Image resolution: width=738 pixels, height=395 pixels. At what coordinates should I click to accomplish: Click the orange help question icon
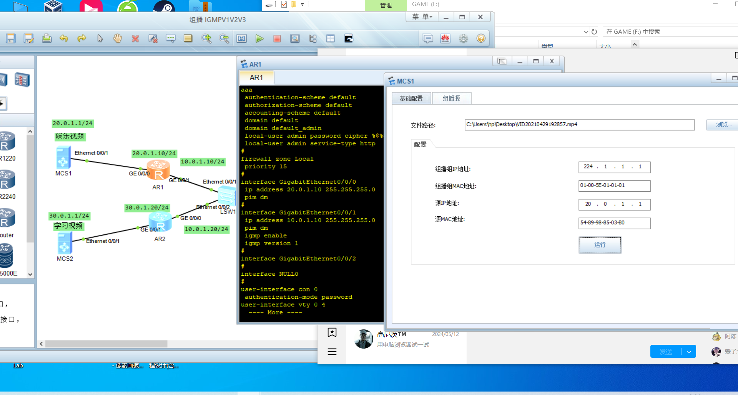click(x=481, y=38)
